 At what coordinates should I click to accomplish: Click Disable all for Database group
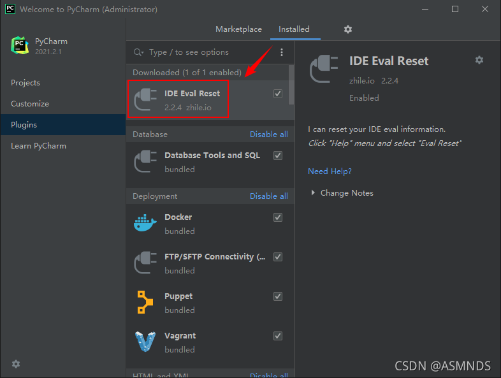point(269,134)
